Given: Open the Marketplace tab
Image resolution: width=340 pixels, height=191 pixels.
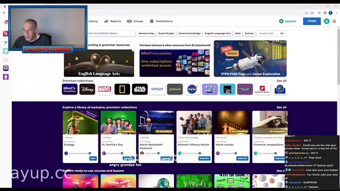Looking at the screenshot, I should [x=161, y=21].
